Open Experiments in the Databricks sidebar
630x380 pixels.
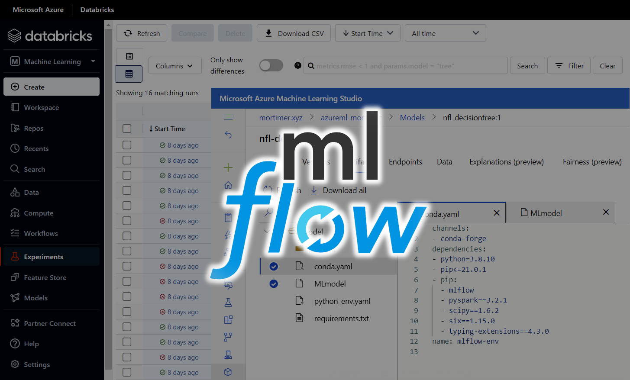coord(43,257)
